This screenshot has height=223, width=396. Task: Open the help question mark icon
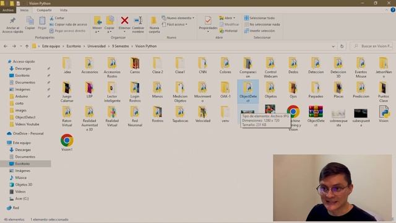(393, 10)
